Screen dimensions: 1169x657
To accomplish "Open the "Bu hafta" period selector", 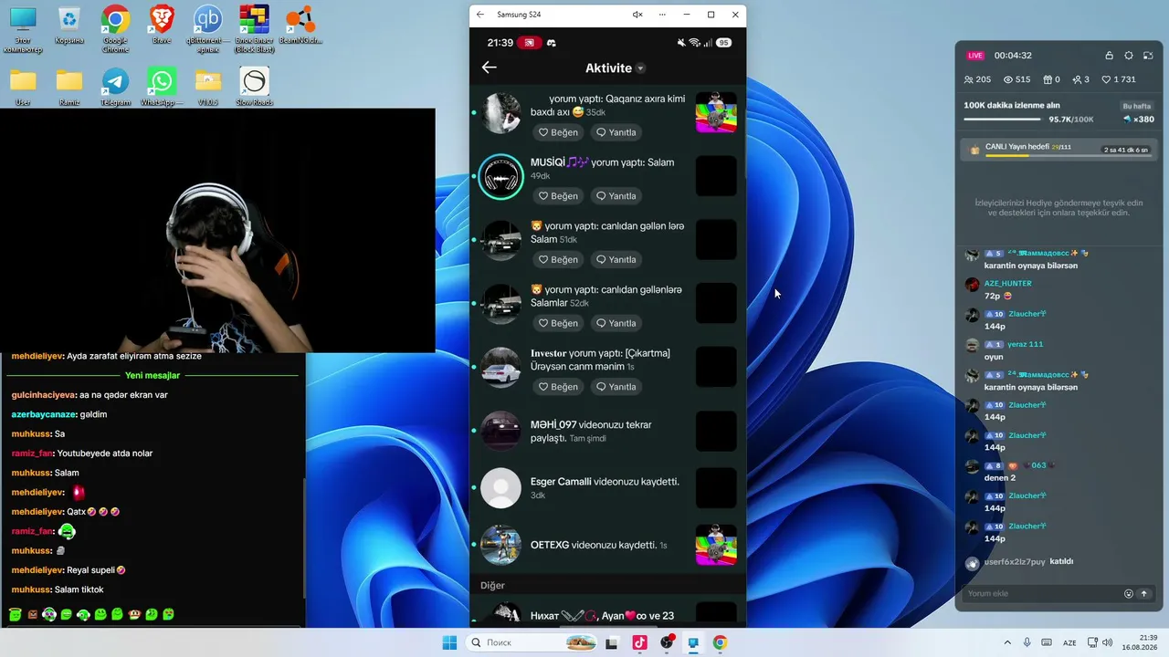I will point(1136,106).
